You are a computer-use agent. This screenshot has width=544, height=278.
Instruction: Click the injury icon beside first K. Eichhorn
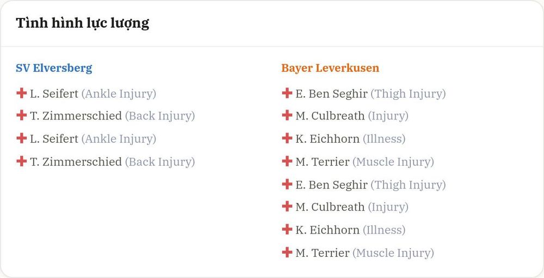[x=287, y=138]
